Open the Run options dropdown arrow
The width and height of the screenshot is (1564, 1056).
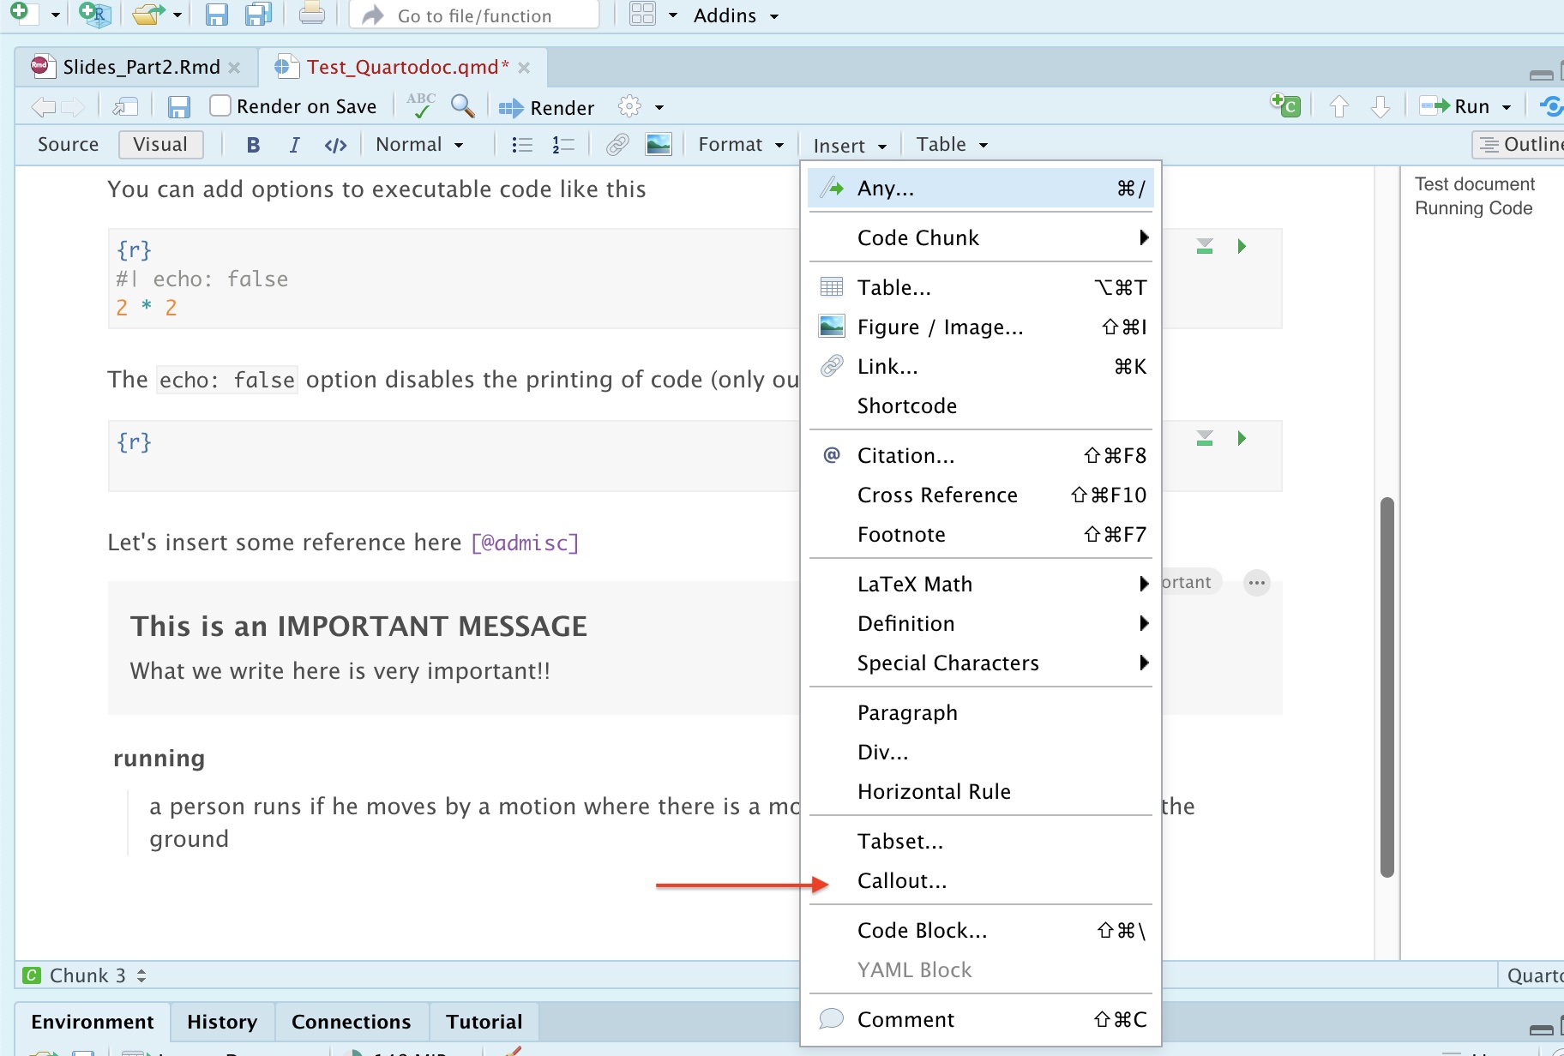coord(1507,107)
